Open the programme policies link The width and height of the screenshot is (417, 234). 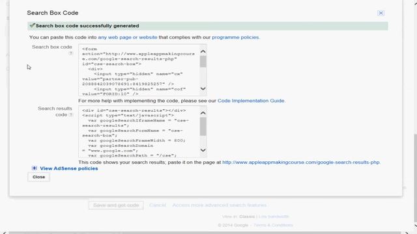tap(236, 38)
